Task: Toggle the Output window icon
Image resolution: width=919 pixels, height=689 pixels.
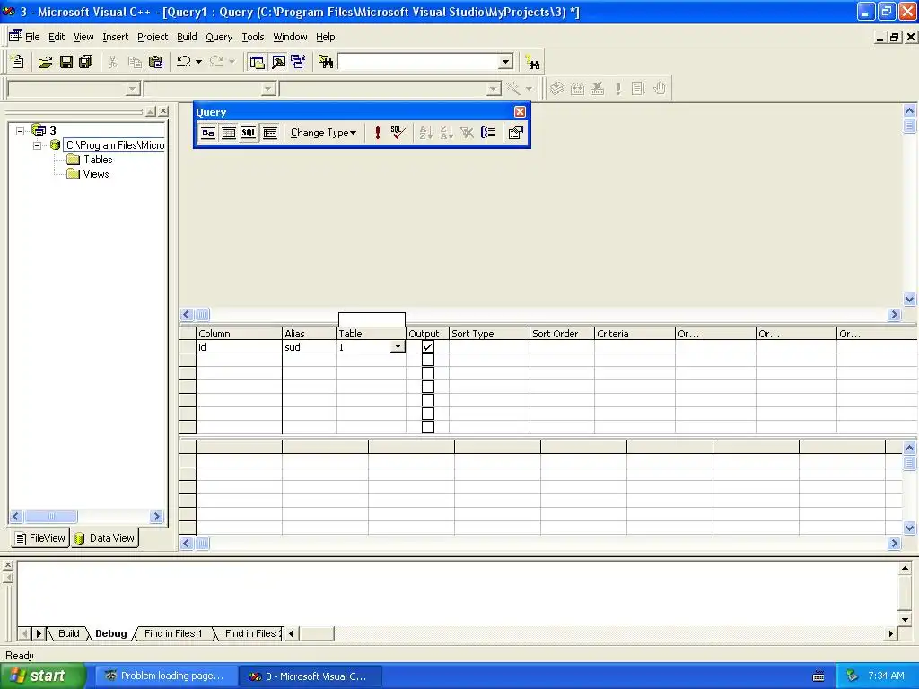Action: pyautogui.click(x=278, y=62)
